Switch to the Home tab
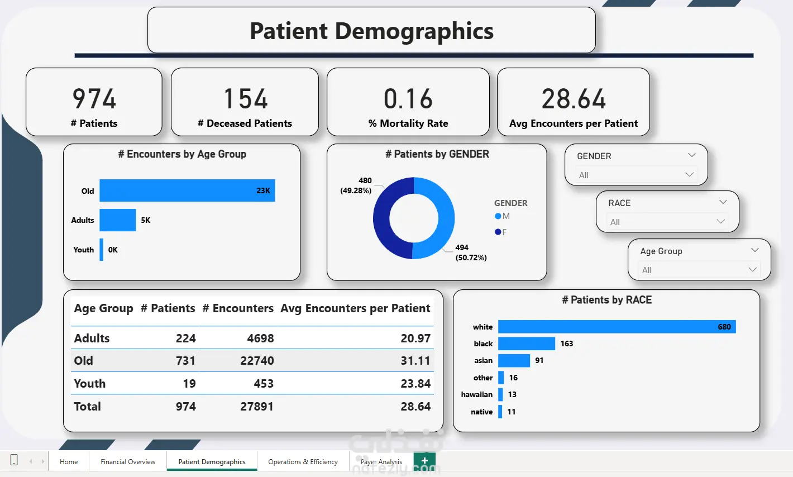 pyautogui.click(x=69, y=462)
